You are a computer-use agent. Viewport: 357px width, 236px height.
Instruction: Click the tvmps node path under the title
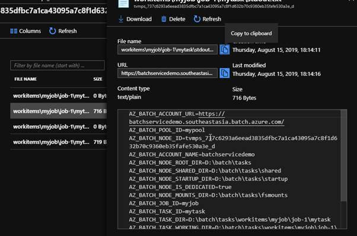213,7
